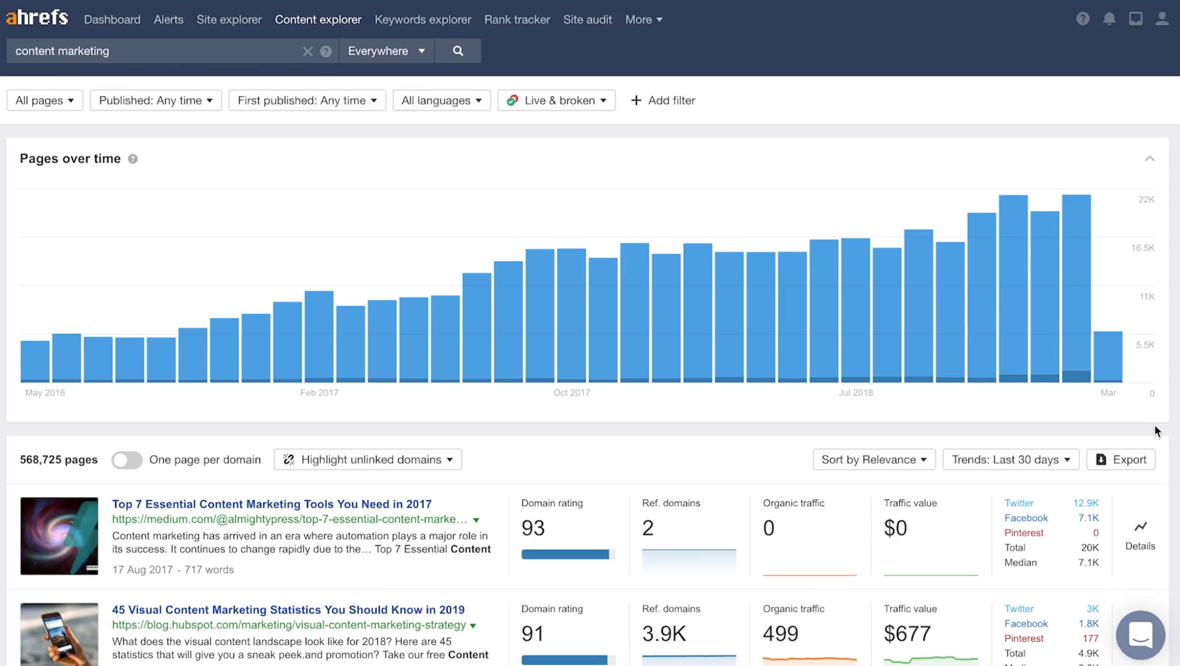Clear the search query with X icon
1180x666 pixels.
pyautogui.click(x=307, y=51)
